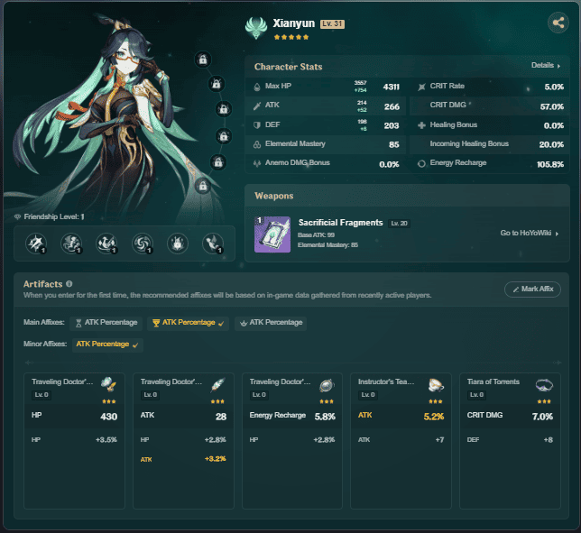Click the Xianyun character name
This screenshot has height=533, width=581.
[x=293, y=23]
